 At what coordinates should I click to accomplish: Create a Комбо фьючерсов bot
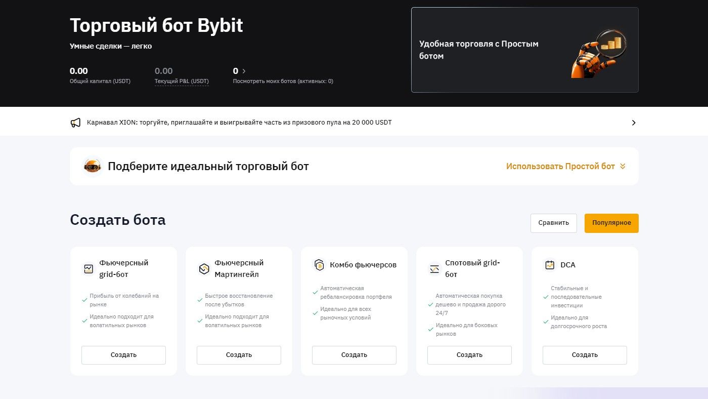(354, 355)
